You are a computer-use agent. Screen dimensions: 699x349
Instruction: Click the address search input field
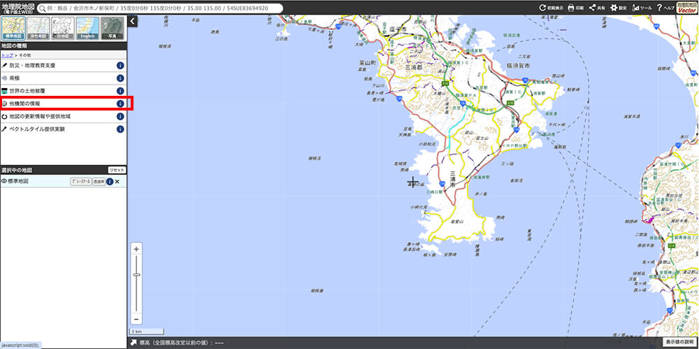point(161,8)
